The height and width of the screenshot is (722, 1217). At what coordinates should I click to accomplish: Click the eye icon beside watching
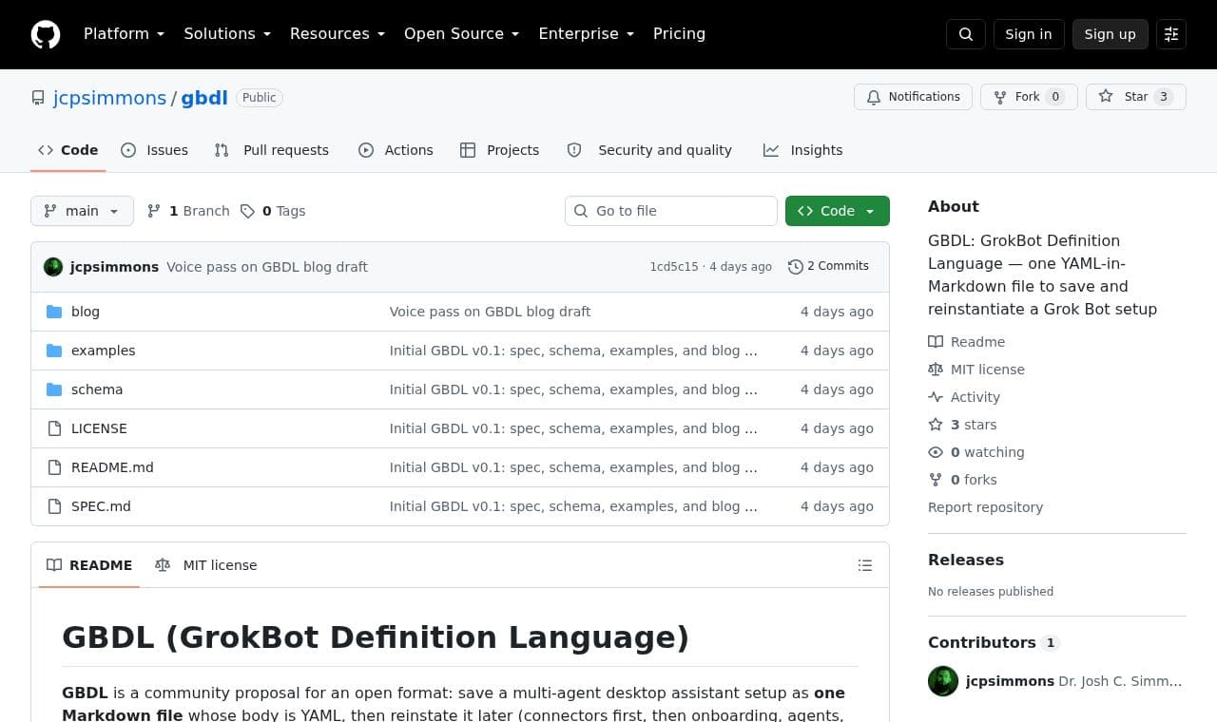coord(936,452)
